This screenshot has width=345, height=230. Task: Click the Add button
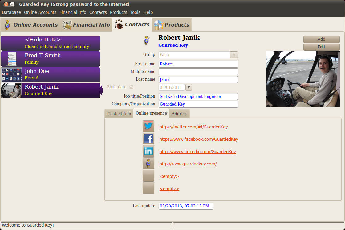tap(322, 39)
